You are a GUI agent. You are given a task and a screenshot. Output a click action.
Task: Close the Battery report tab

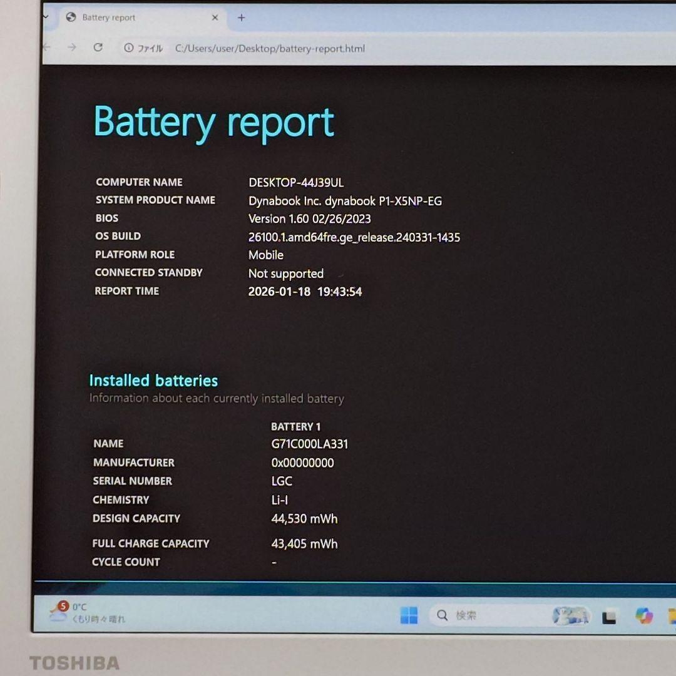(x=215, y=18)
